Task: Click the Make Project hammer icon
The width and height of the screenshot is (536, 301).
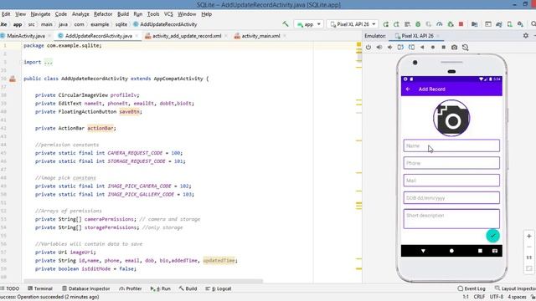Action: (x=286, y=24)
